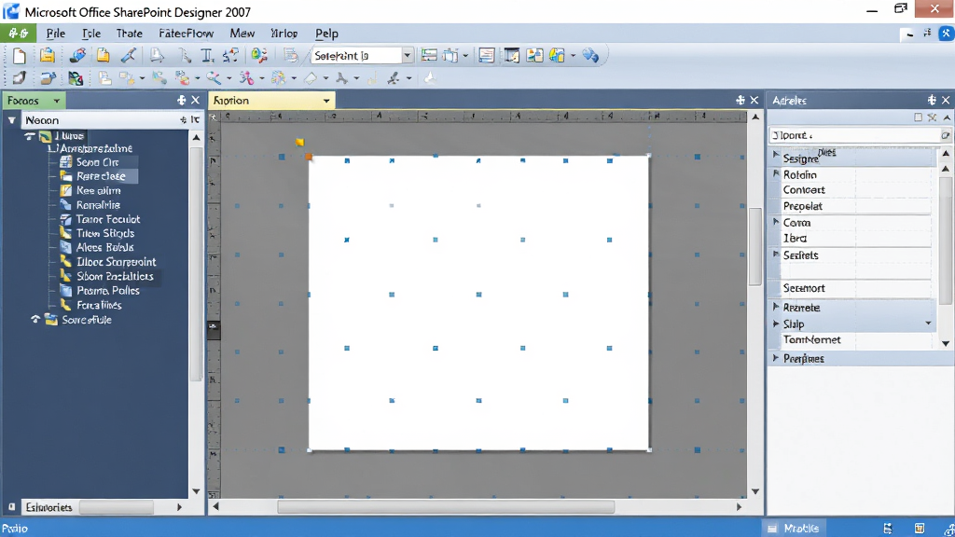This screenshot has width=955, height=537.
Task: Click the last status bar icon at right end
Action: 948,529
